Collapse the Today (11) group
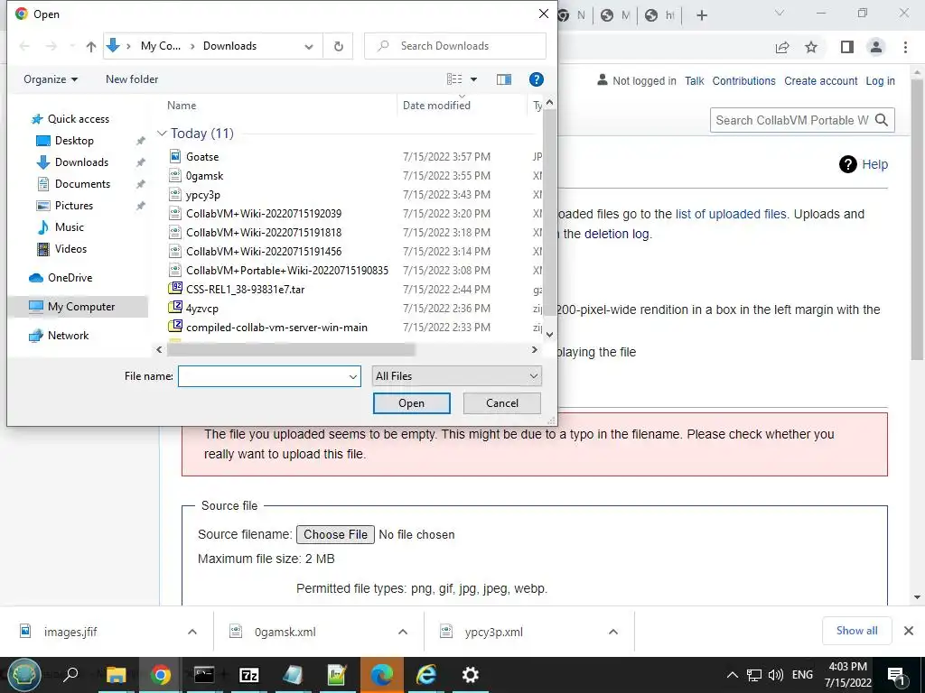 pos(162,134)
